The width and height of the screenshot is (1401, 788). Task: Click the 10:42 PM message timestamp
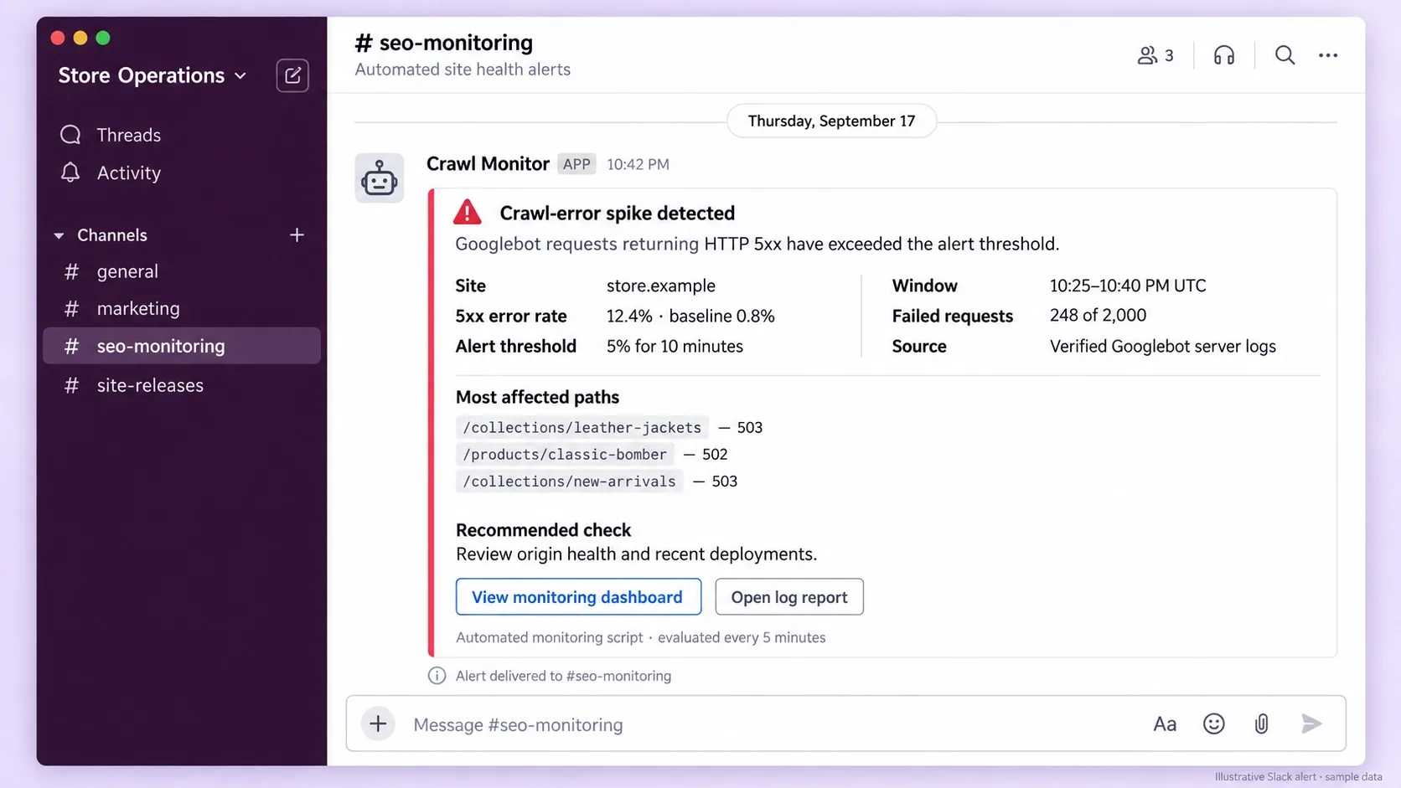(x=638, y=165)
